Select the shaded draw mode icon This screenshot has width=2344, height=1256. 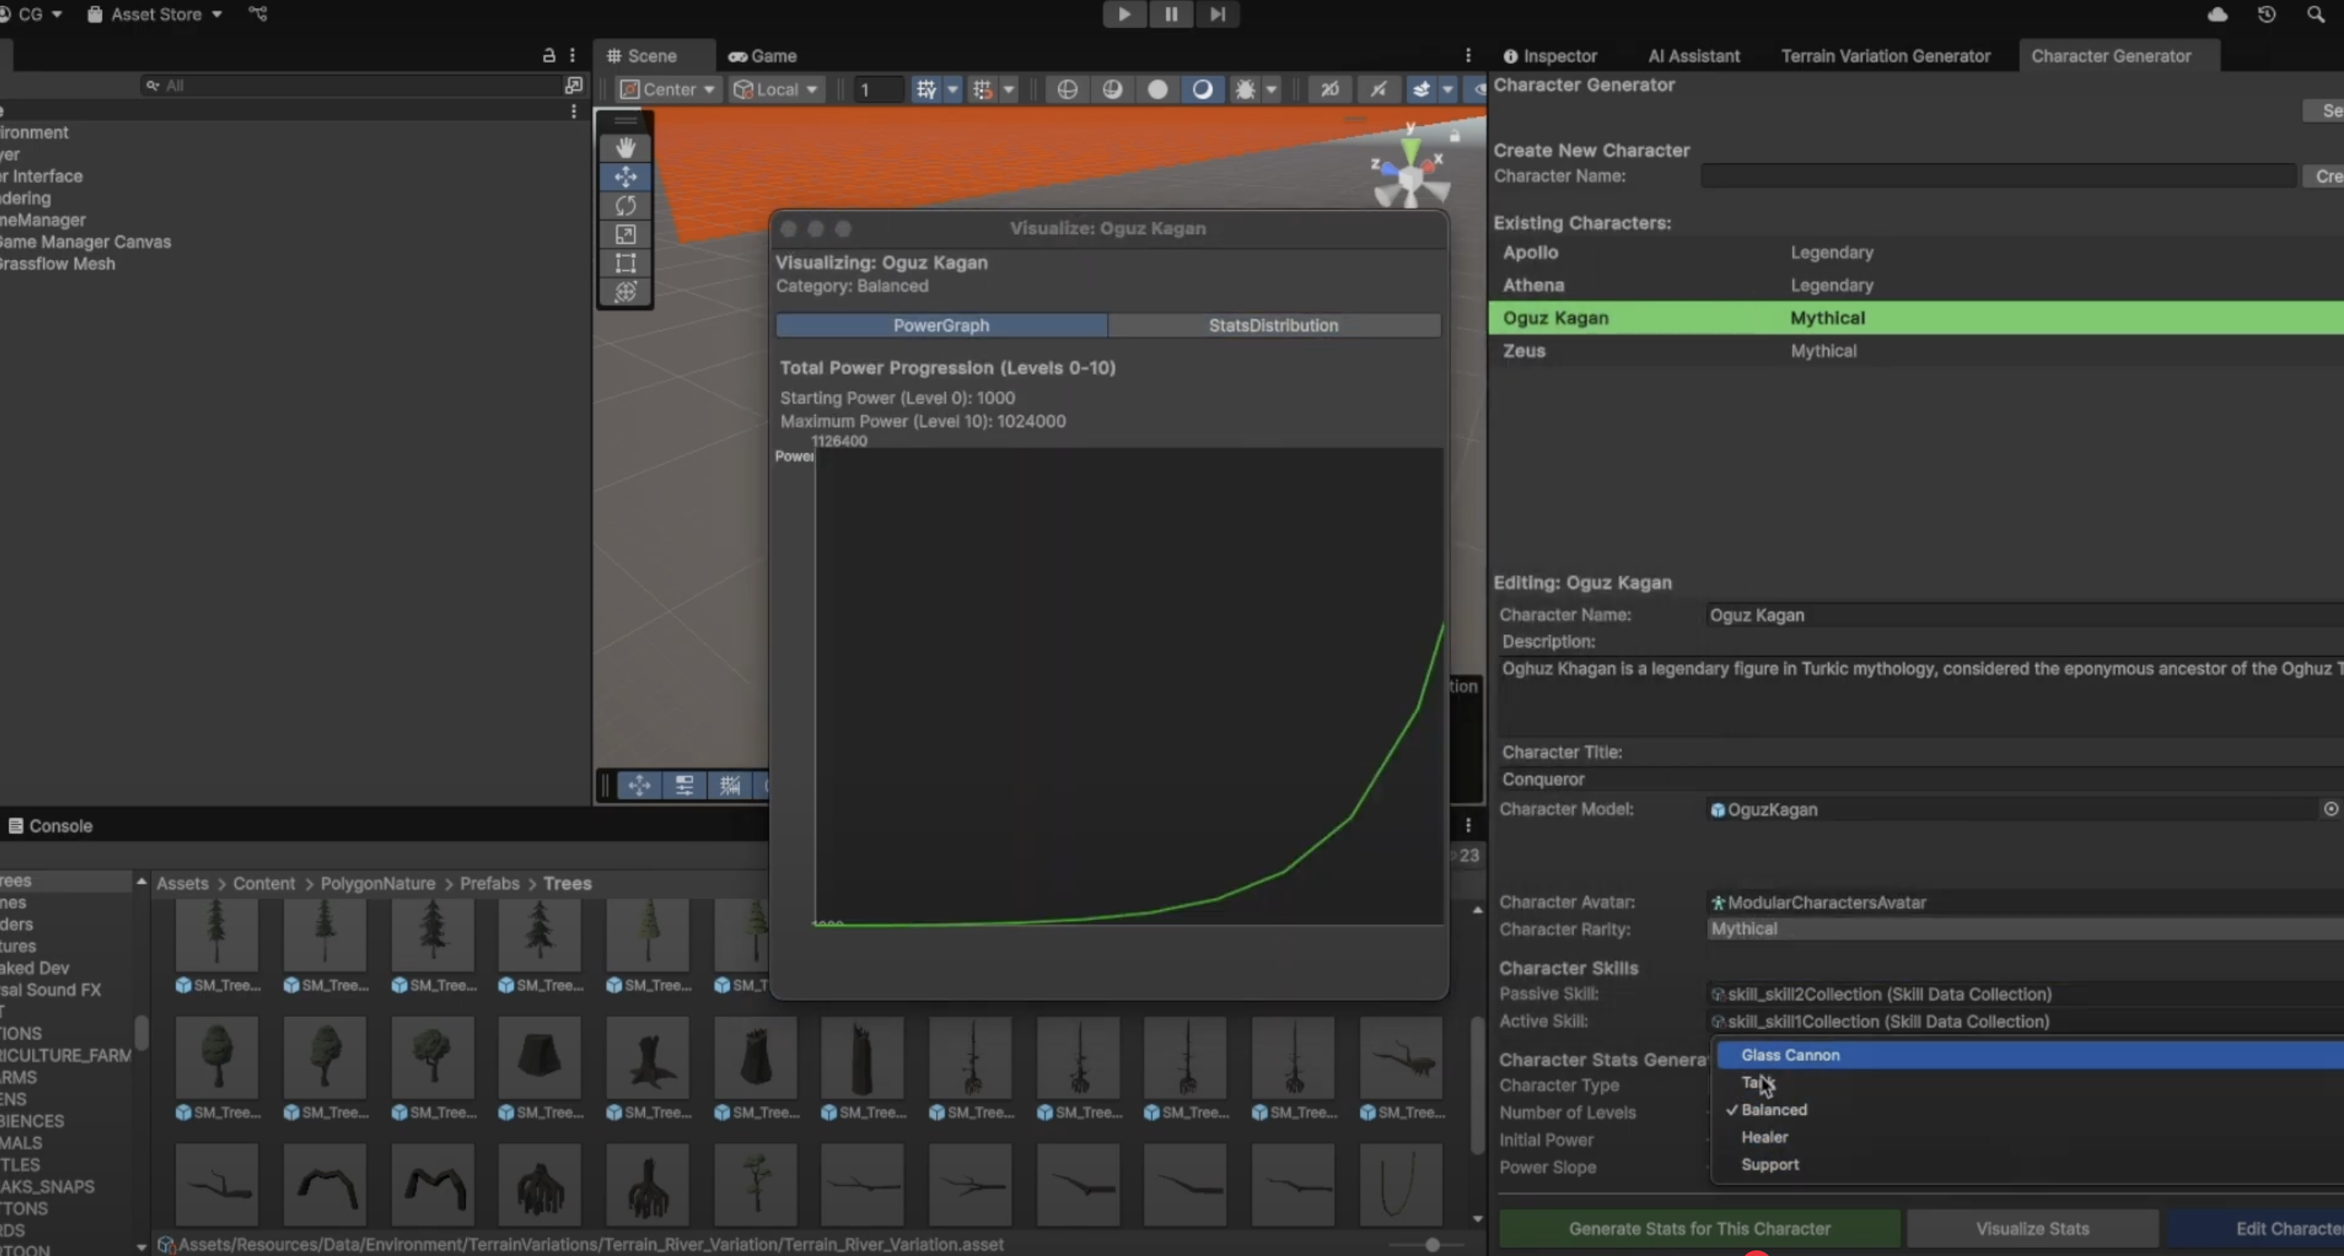click(x=1202, y=89)
